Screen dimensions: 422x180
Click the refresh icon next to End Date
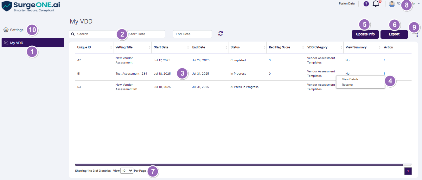tap(221, 33)
